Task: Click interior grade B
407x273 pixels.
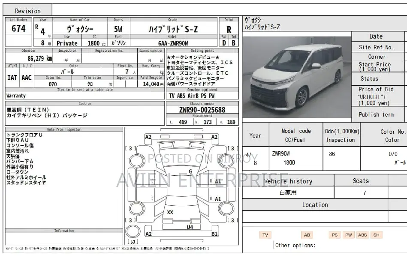Action: (234, 43)
